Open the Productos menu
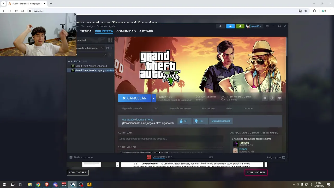334x188 pixels. 102,26
